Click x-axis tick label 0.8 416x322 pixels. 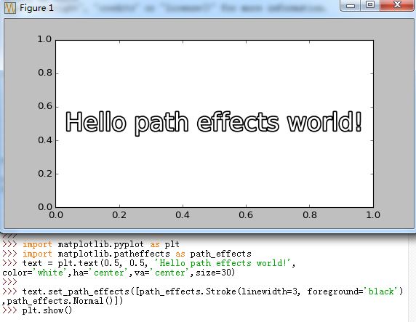[310, 215]
